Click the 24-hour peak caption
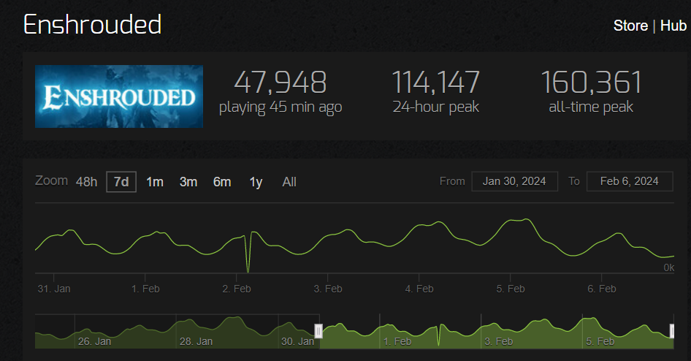Screen dimensions: 691x361 pyautogui.click(x=435, y=107)
